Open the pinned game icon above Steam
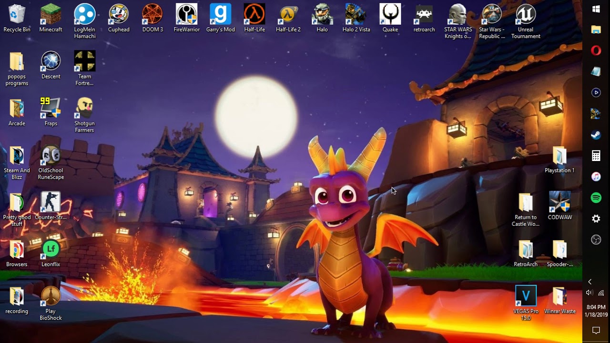Screen dimensions: 610x343 tap(596, 113)
